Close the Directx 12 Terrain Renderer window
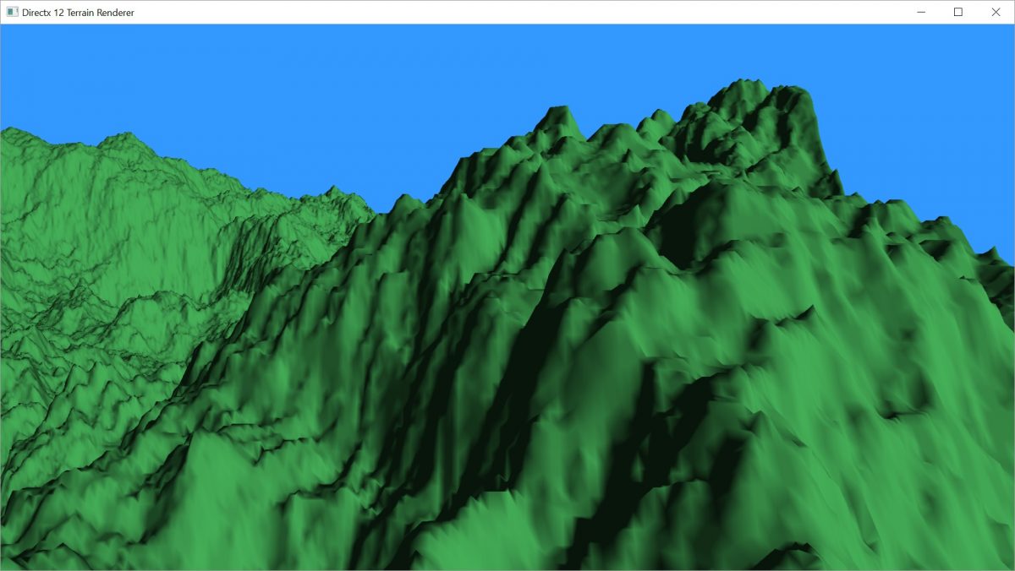Viewport: 1015px width, 571px height. [996, 12]
